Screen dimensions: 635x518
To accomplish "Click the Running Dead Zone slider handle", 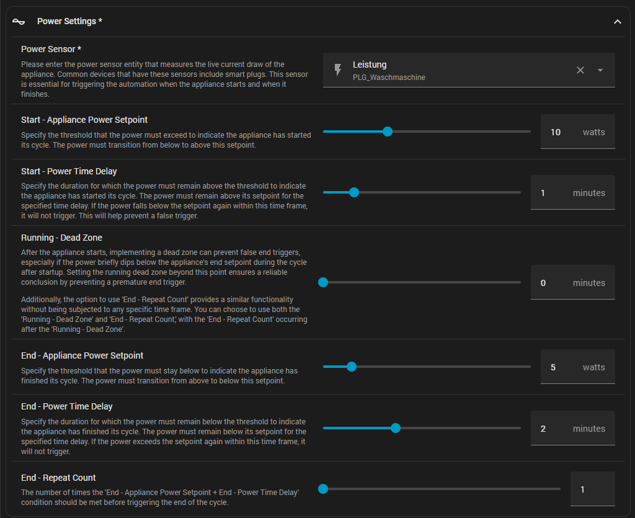I will click(x=322, y=282).
